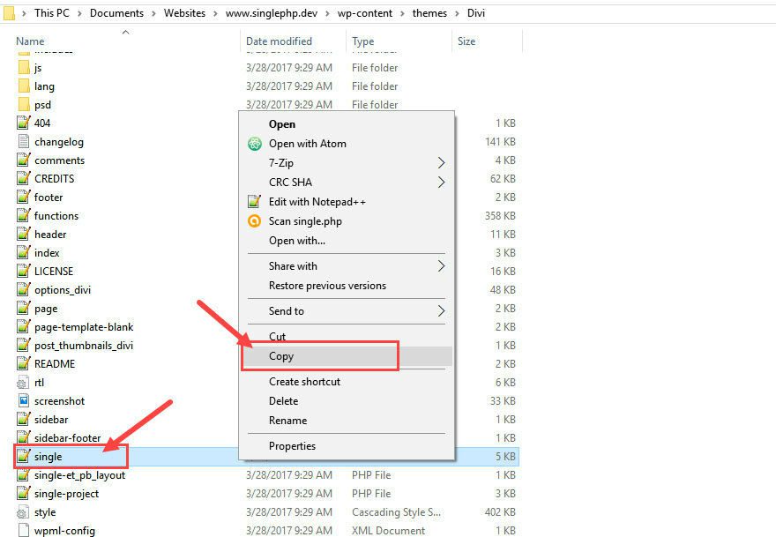The height and width of the screenshot is (537, 776).
Task: Select the style CSS file icon
Action: coord(24,512)
